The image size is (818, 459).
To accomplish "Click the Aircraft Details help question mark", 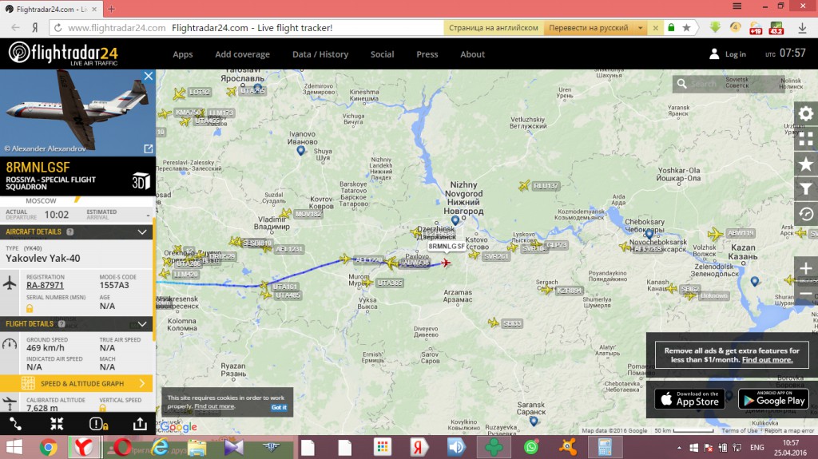I will coord(70,231).
